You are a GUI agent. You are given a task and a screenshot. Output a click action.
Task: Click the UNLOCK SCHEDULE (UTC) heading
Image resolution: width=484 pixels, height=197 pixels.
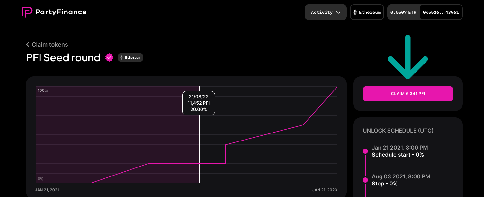tap(398, 131)
